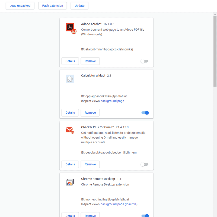Viewport: 217px width, 217px height.
Task: Click the Load unpacked button
Action: [20, 6]
